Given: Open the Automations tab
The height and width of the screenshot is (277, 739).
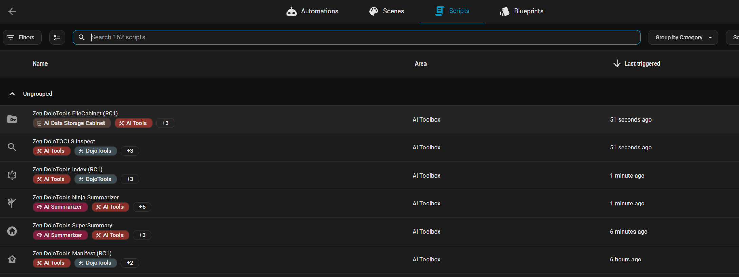Looking at the screenshot, I should point(312,12).
